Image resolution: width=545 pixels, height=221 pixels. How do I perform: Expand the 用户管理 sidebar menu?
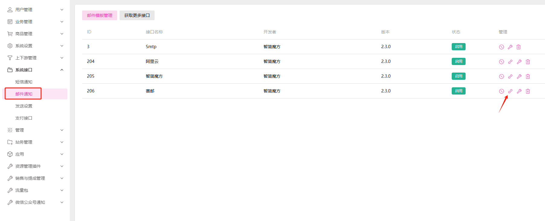[x=35, y=10]
